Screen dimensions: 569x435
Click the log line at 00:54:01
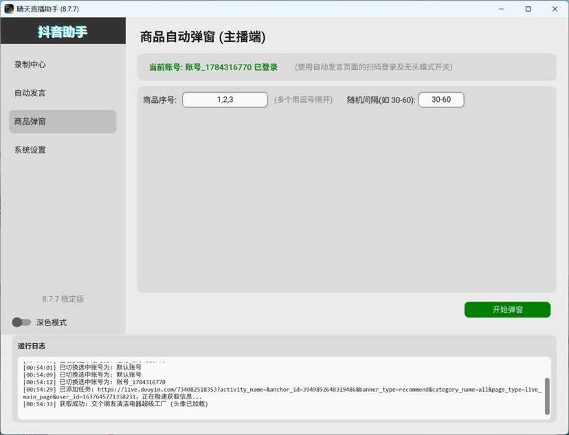82,368
